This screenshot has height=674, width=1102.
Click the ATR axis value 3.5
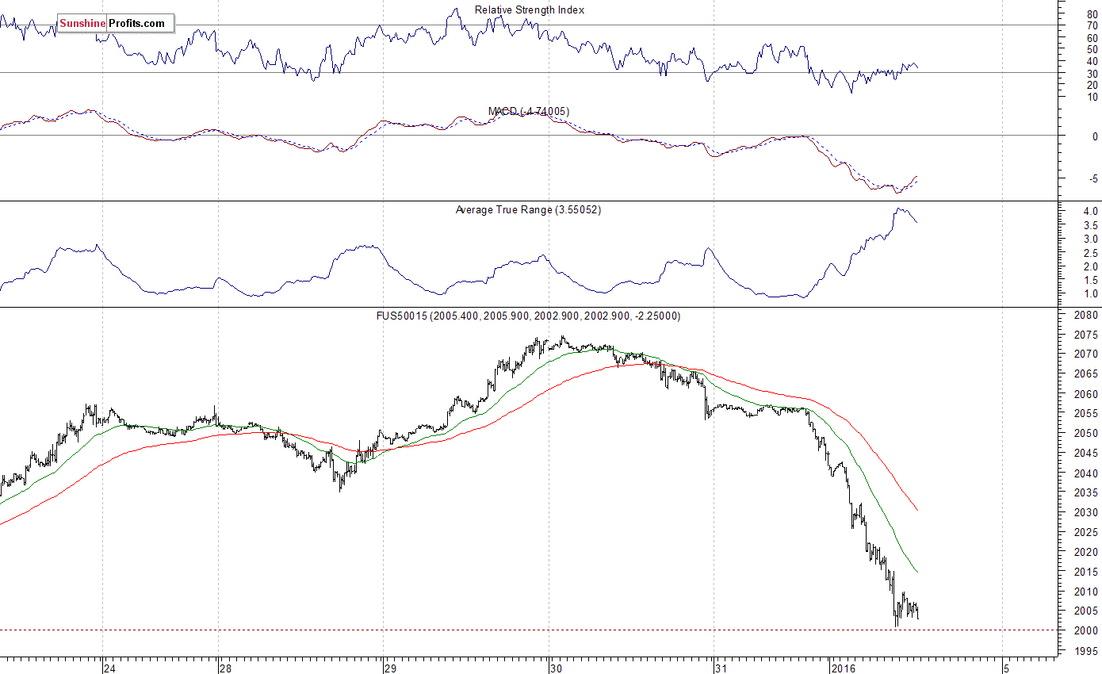(1090, 226)
